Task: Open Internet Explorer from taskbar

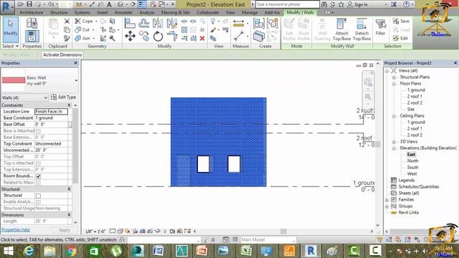Action: (x=29, y=251)
